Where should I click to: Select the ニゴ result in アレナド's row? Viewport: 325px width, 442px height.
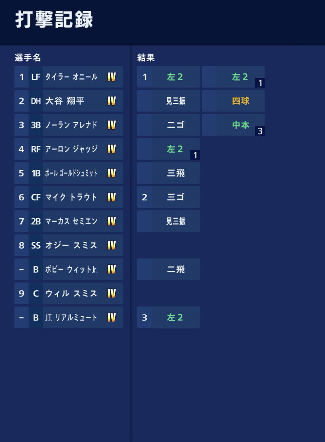(x=168, y=125)
